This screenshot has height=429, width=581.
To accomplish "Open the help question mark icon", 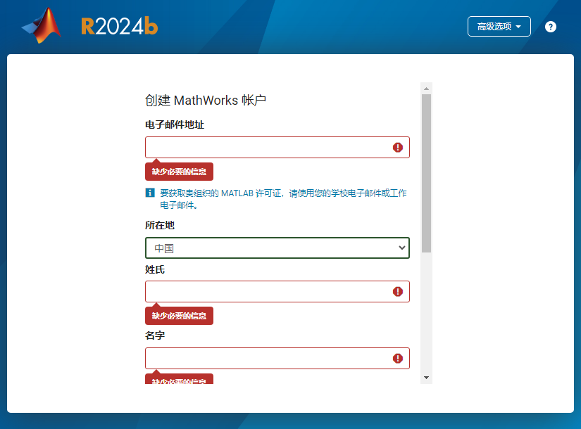I will (550, 27).
